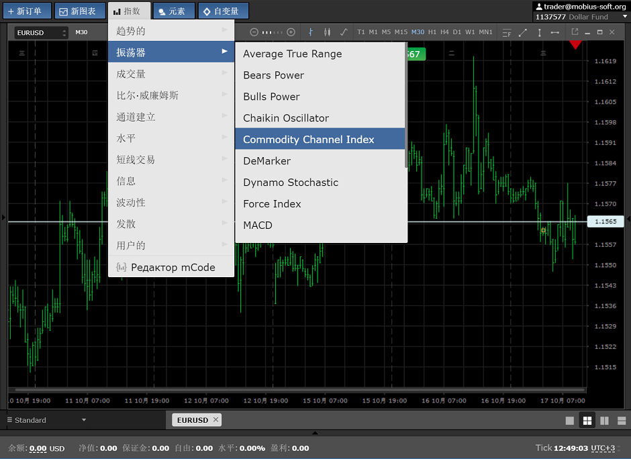Open the Standard workspace dropdown
This screenshot has width=631, height=459.
point(46,420)
